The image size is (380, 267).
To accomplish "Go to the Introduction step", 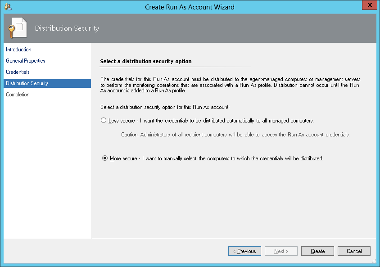I will point(18,50).
